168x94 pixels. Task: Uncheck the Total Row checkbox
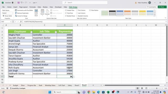coord(66,13)
